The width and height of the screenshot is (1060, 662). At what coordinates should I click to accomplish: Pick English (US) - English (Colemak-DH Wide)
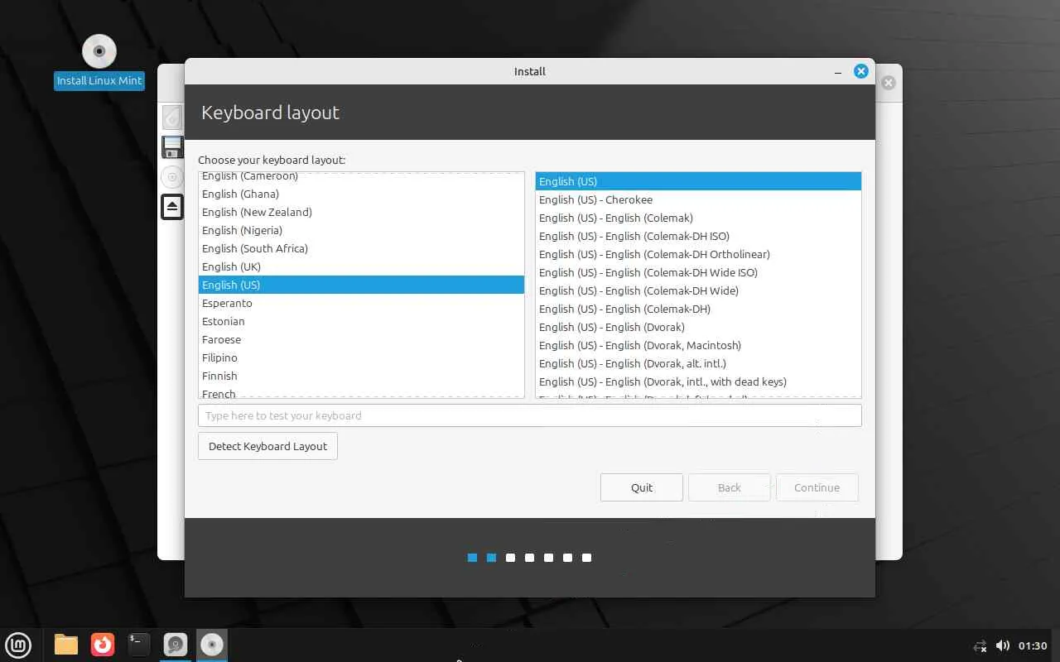point(698,290)
